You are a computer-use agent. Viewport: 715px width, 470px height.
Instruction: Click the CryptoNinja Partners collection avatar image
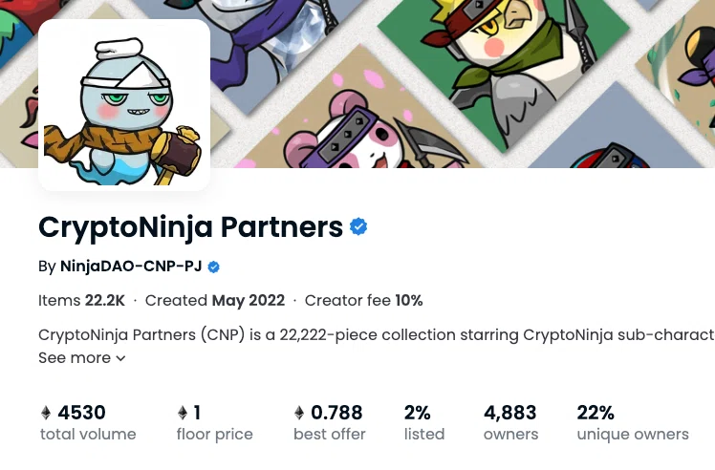124,105
